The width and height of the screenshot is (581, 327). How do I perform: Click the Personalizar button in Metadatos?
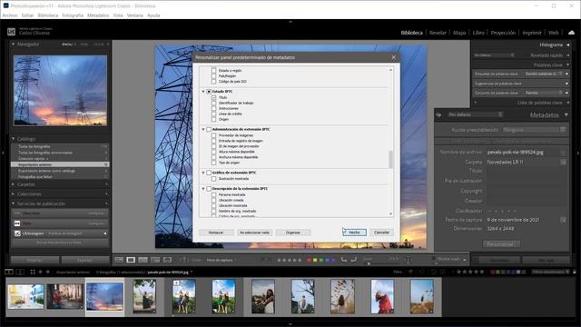click(501, 244)
